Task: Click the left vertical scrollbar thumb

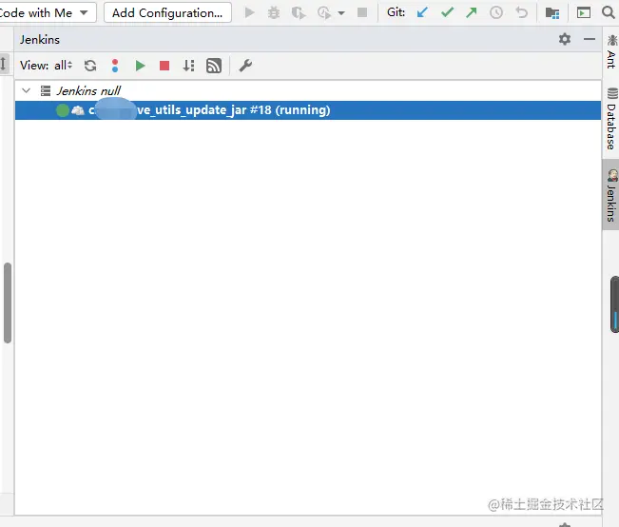Action: [8, 303]
